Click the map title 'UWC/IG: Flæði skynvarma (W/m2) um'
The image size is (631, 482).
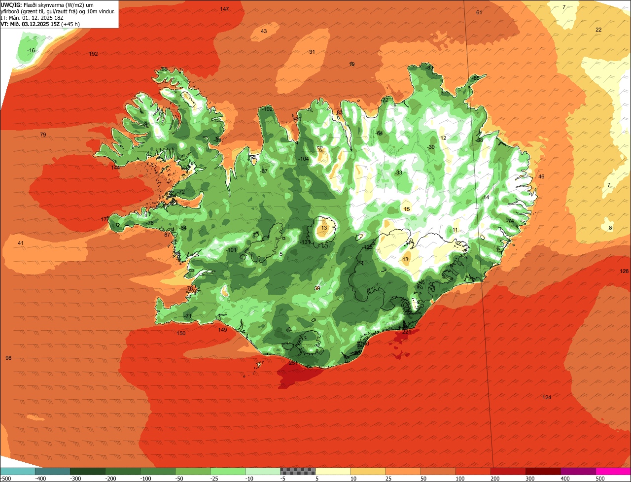coord(47,4)
